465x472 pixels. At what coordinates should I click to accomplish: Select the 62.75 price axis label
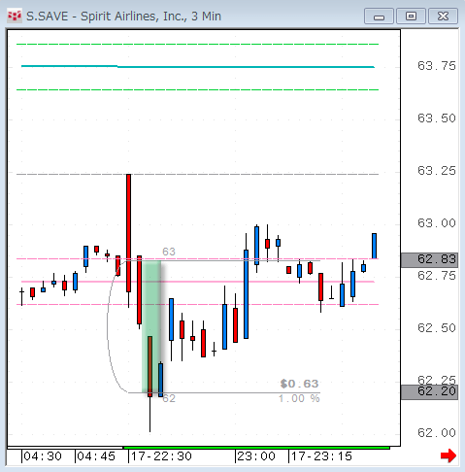pos(437,276)
